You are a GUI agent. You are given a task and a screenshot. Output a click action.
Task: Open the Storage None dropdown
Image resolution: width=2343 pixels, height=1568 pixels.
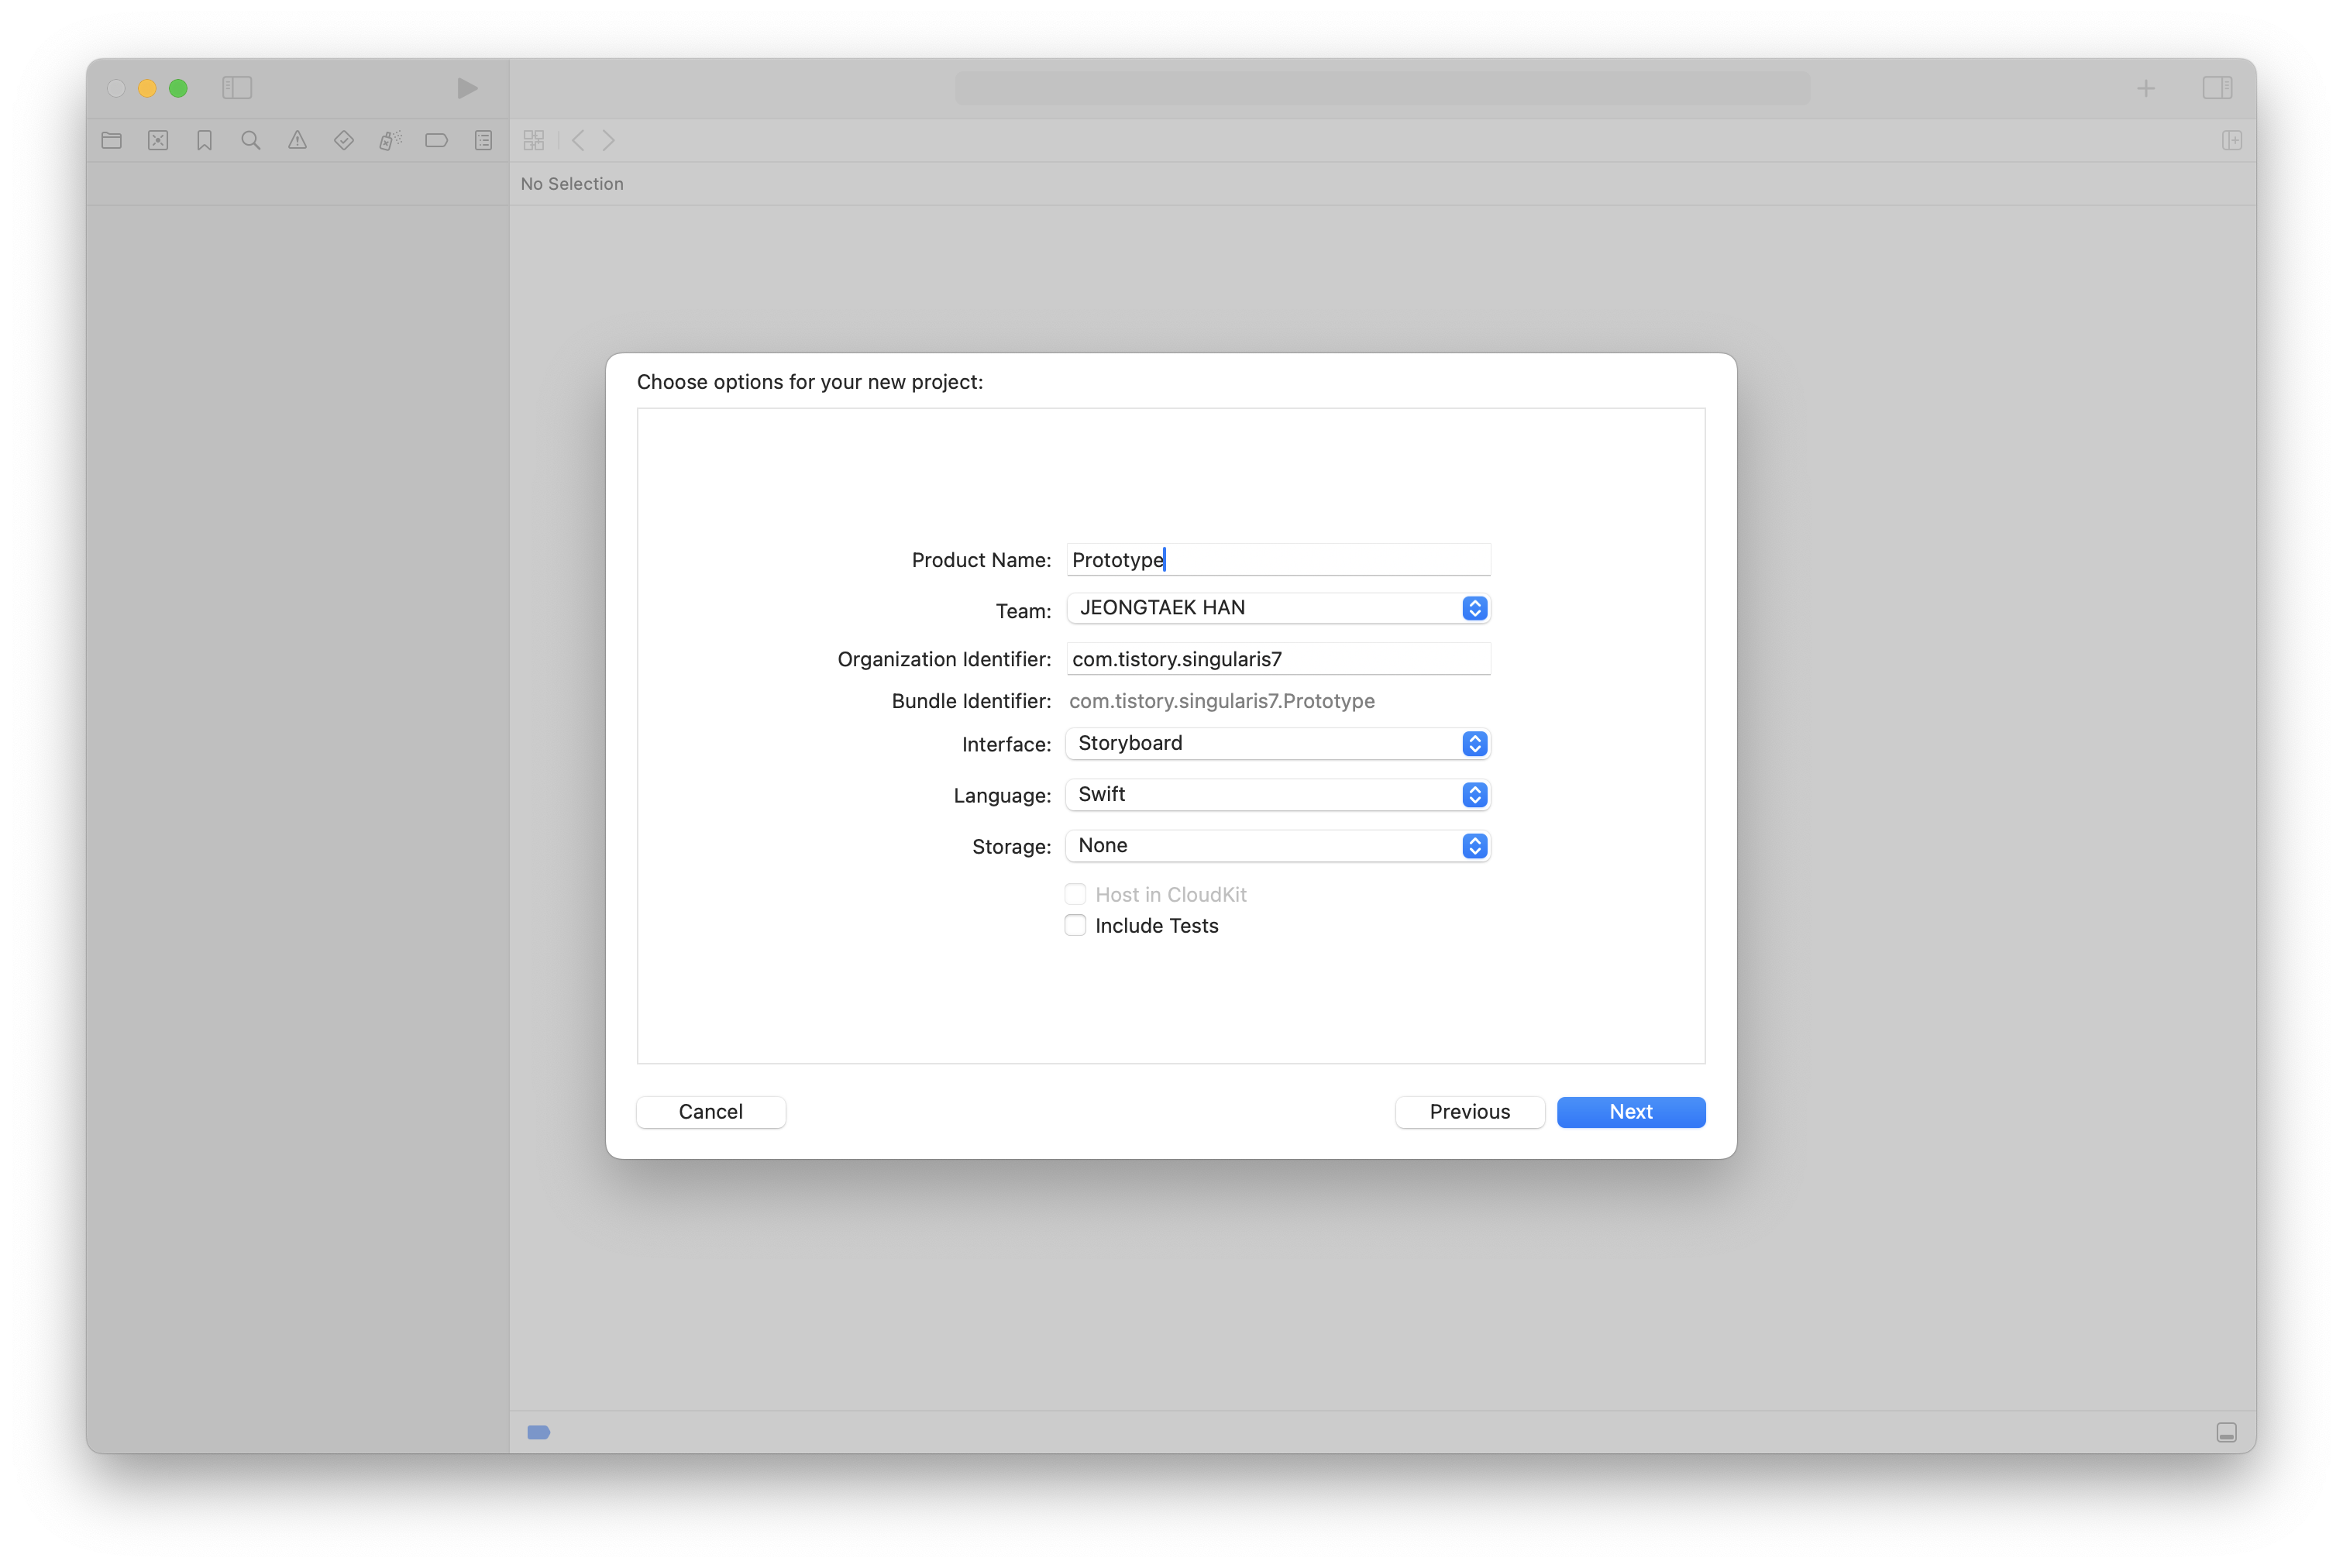[x=1277, y=846]
